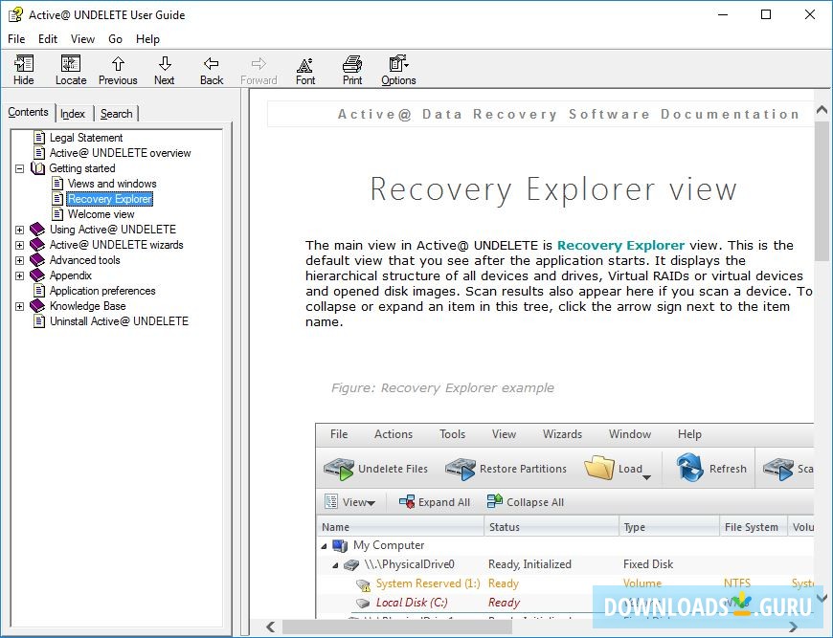Expand the Knowledge Base node

click(20, 307)
